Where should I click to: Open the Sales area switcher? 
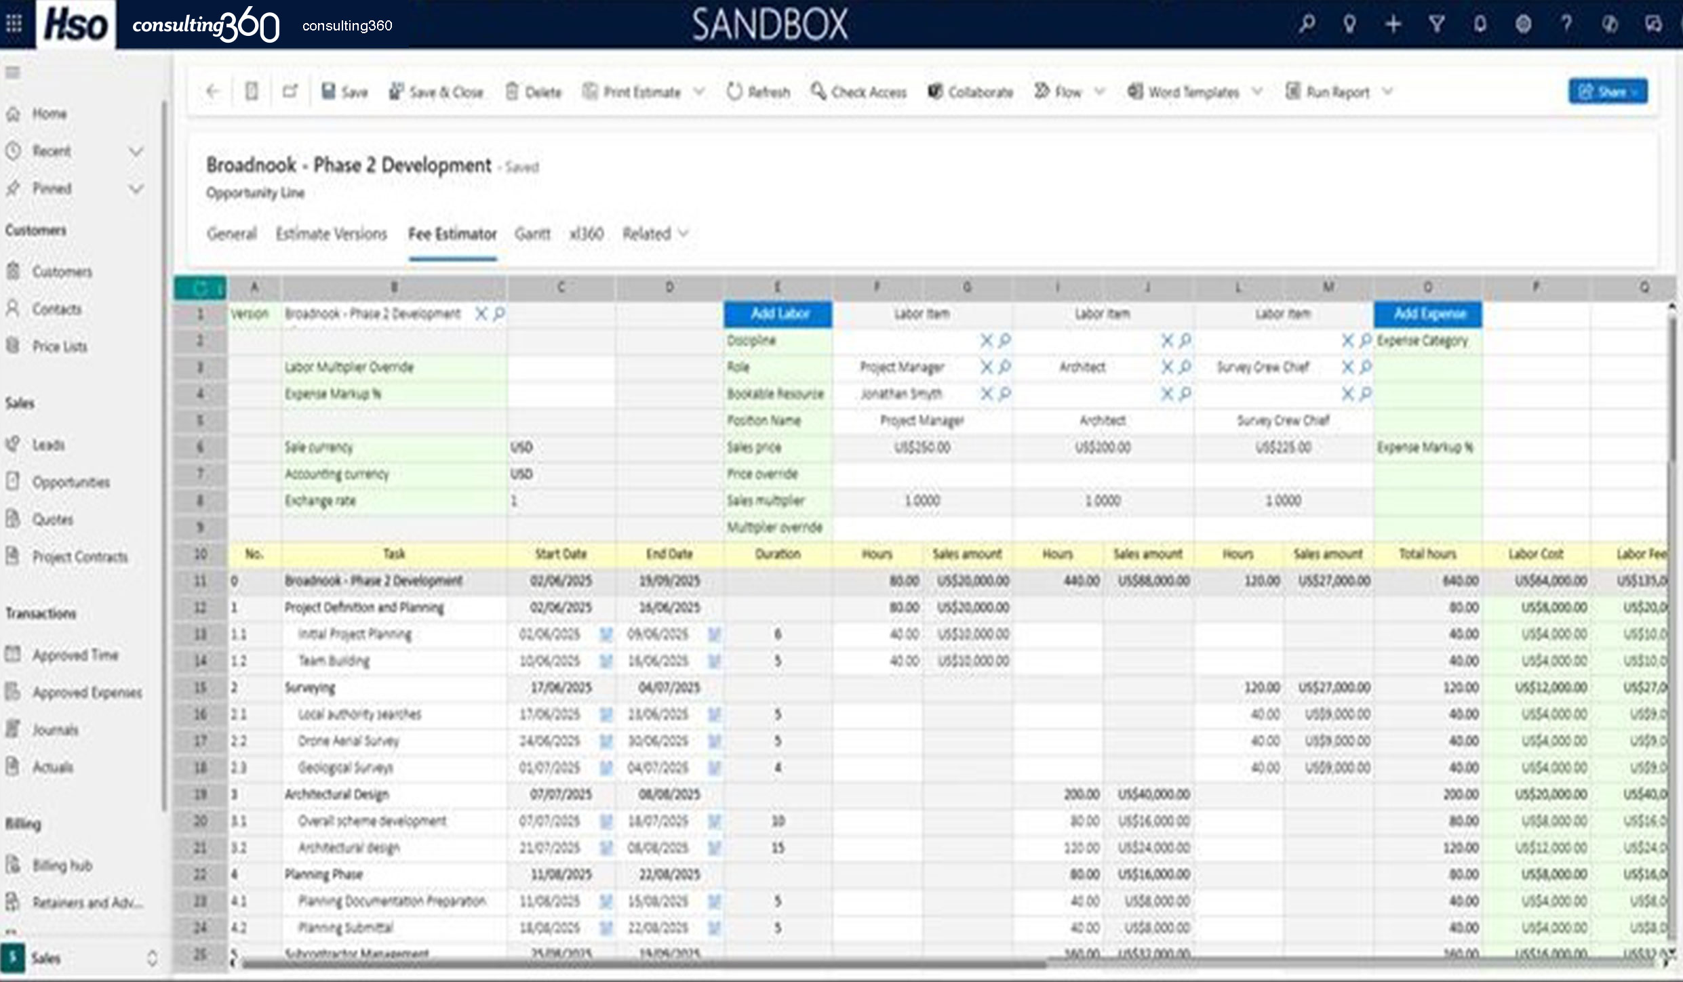[81, 958]
